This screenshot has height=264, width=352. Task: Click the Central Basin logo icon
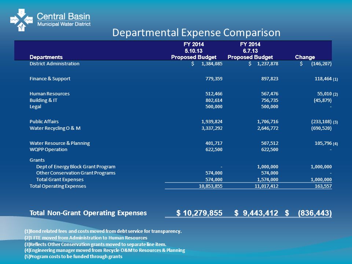[x=22, y=20]
